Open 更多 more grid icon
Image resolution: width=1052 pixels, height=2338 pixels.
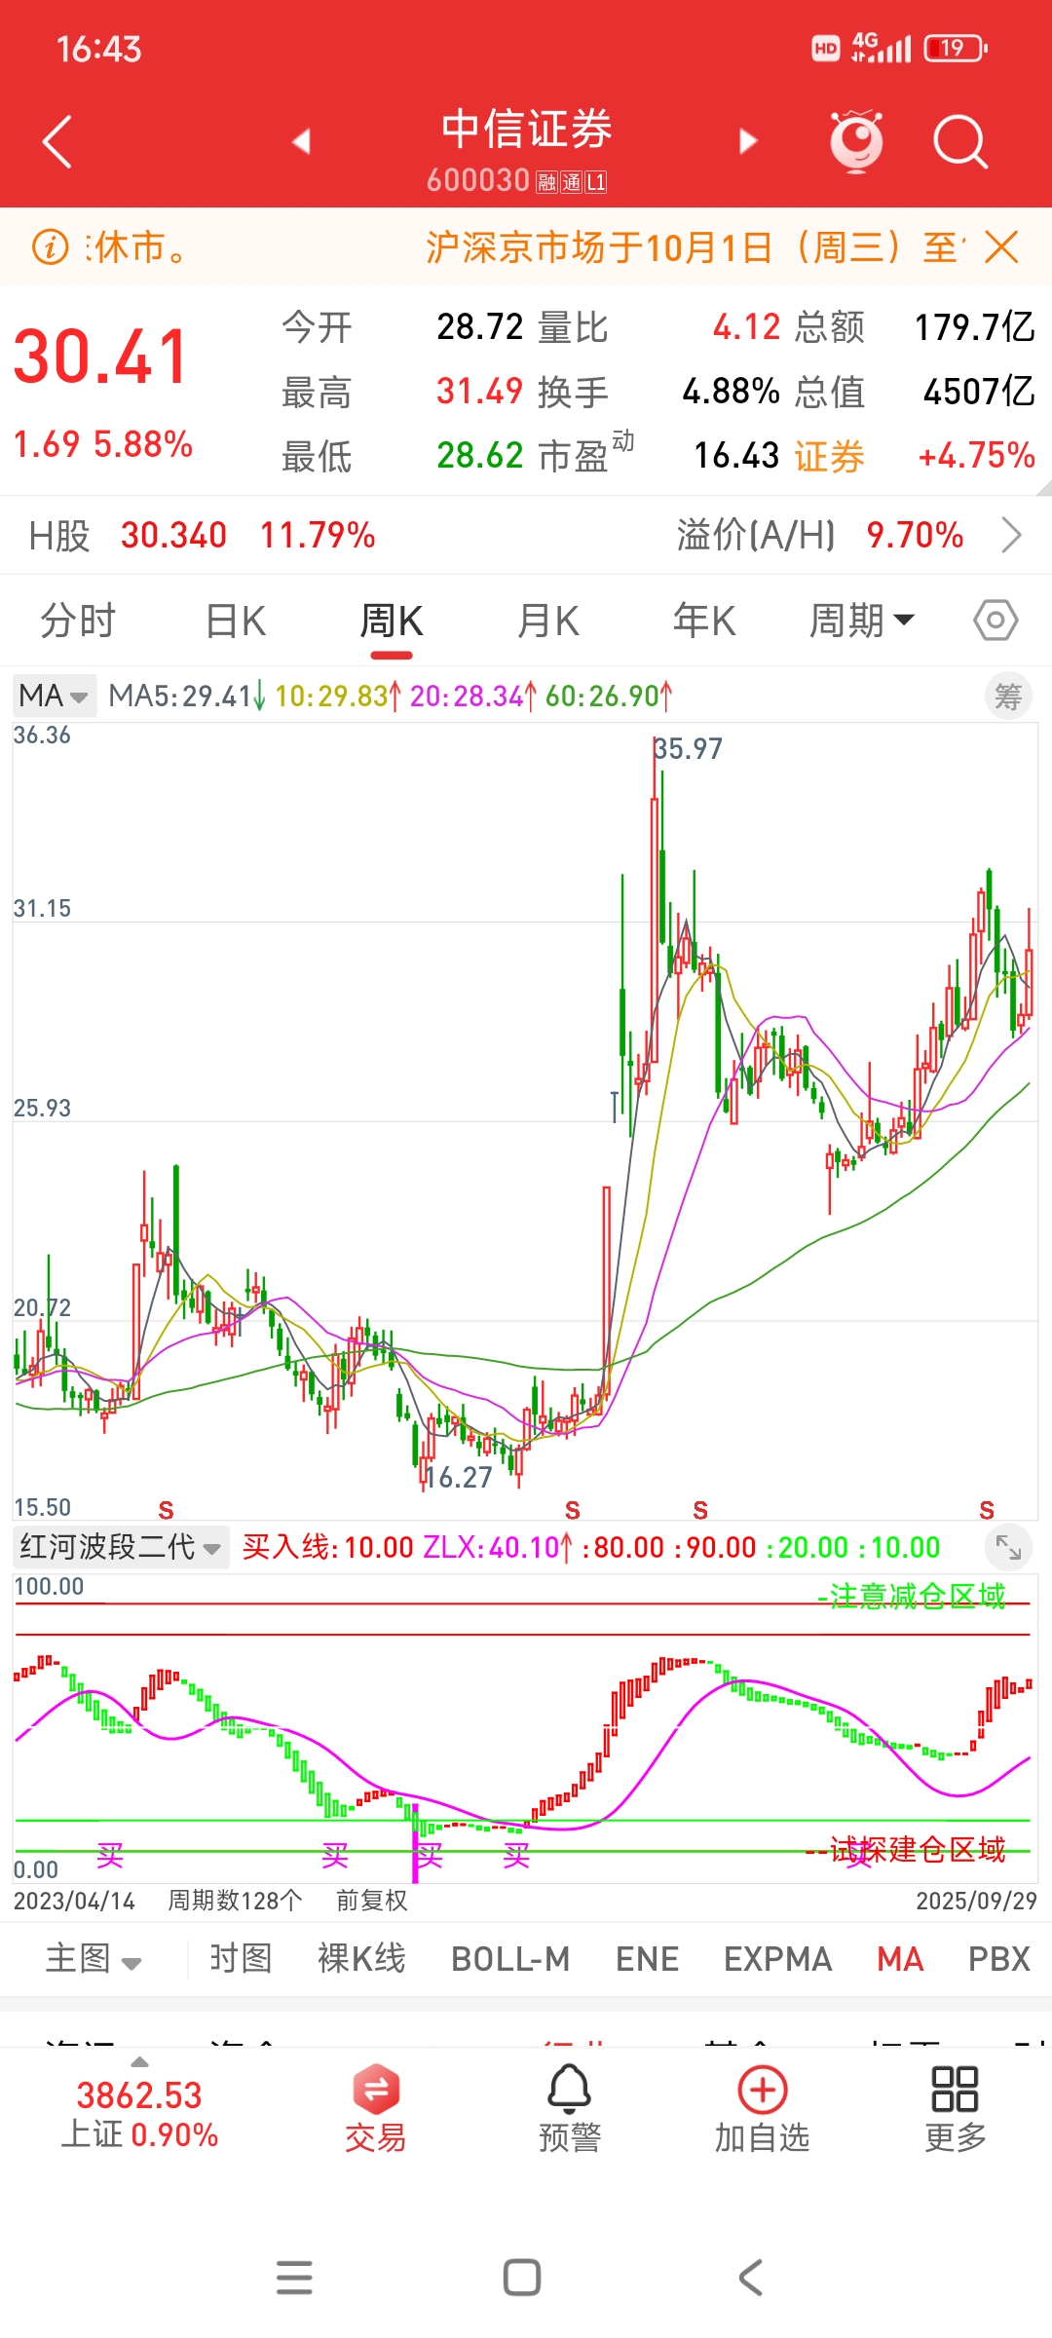tap(956, 2109)
